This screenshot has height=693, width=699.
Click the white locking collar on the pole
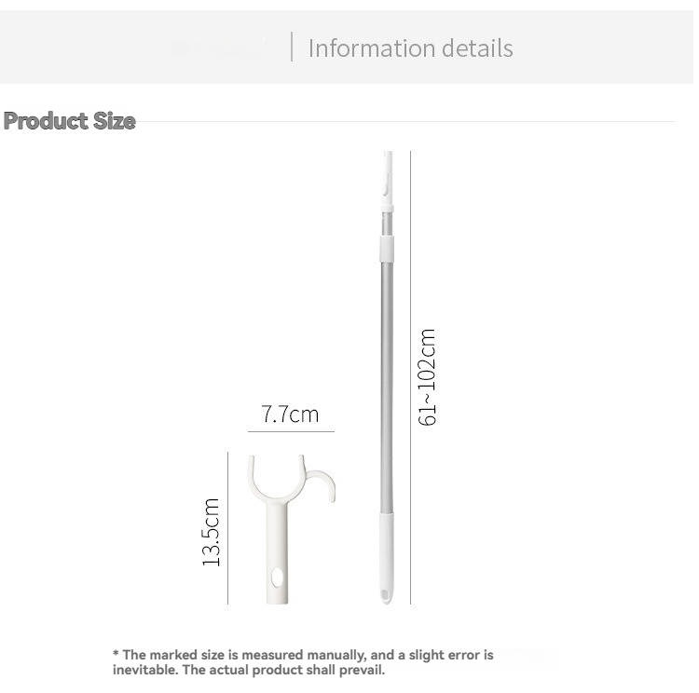388,248
